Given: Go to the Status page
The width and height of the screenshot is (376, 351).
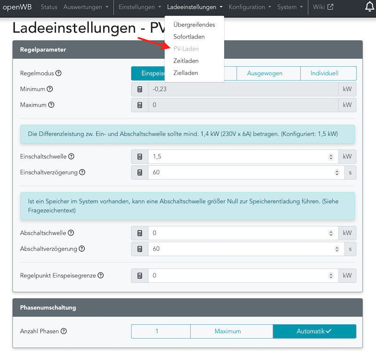Looking at the screenshot, I should [x=49, y=7].
